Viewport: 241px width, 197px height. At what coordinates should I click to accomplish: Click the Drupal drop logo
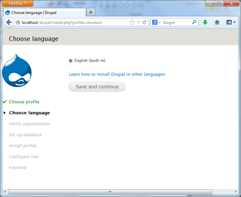tap(17, 70)
